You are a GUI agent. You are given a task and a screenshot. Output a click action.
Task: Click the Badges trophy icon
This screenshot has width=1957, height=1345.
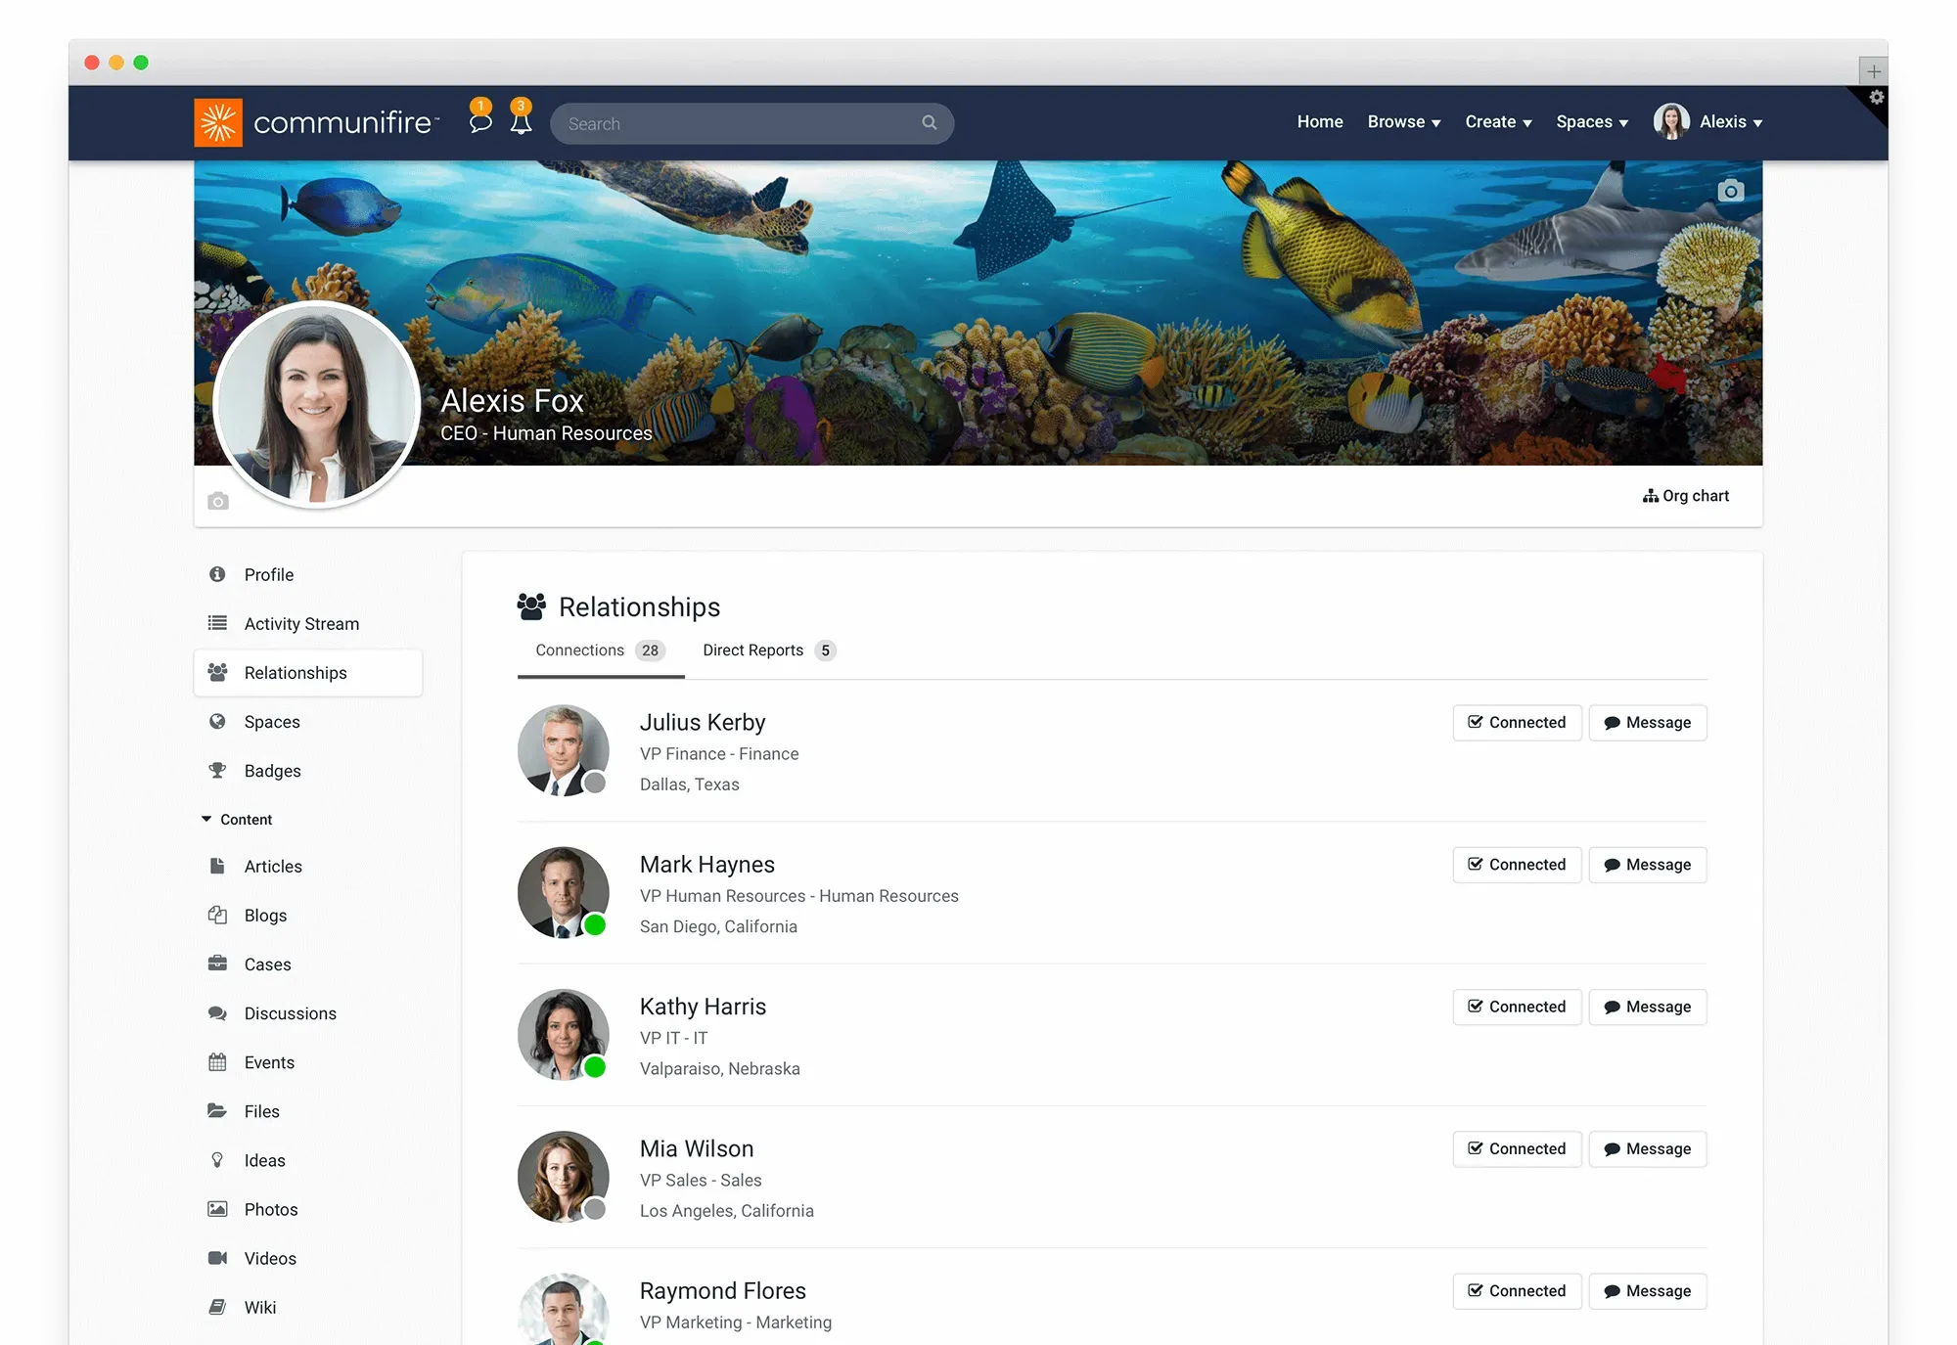(217, 770)
